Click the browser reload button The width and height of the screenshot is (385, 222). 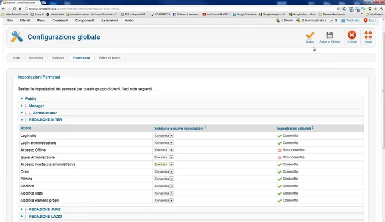pyautogui.click(x=20, y=9)
